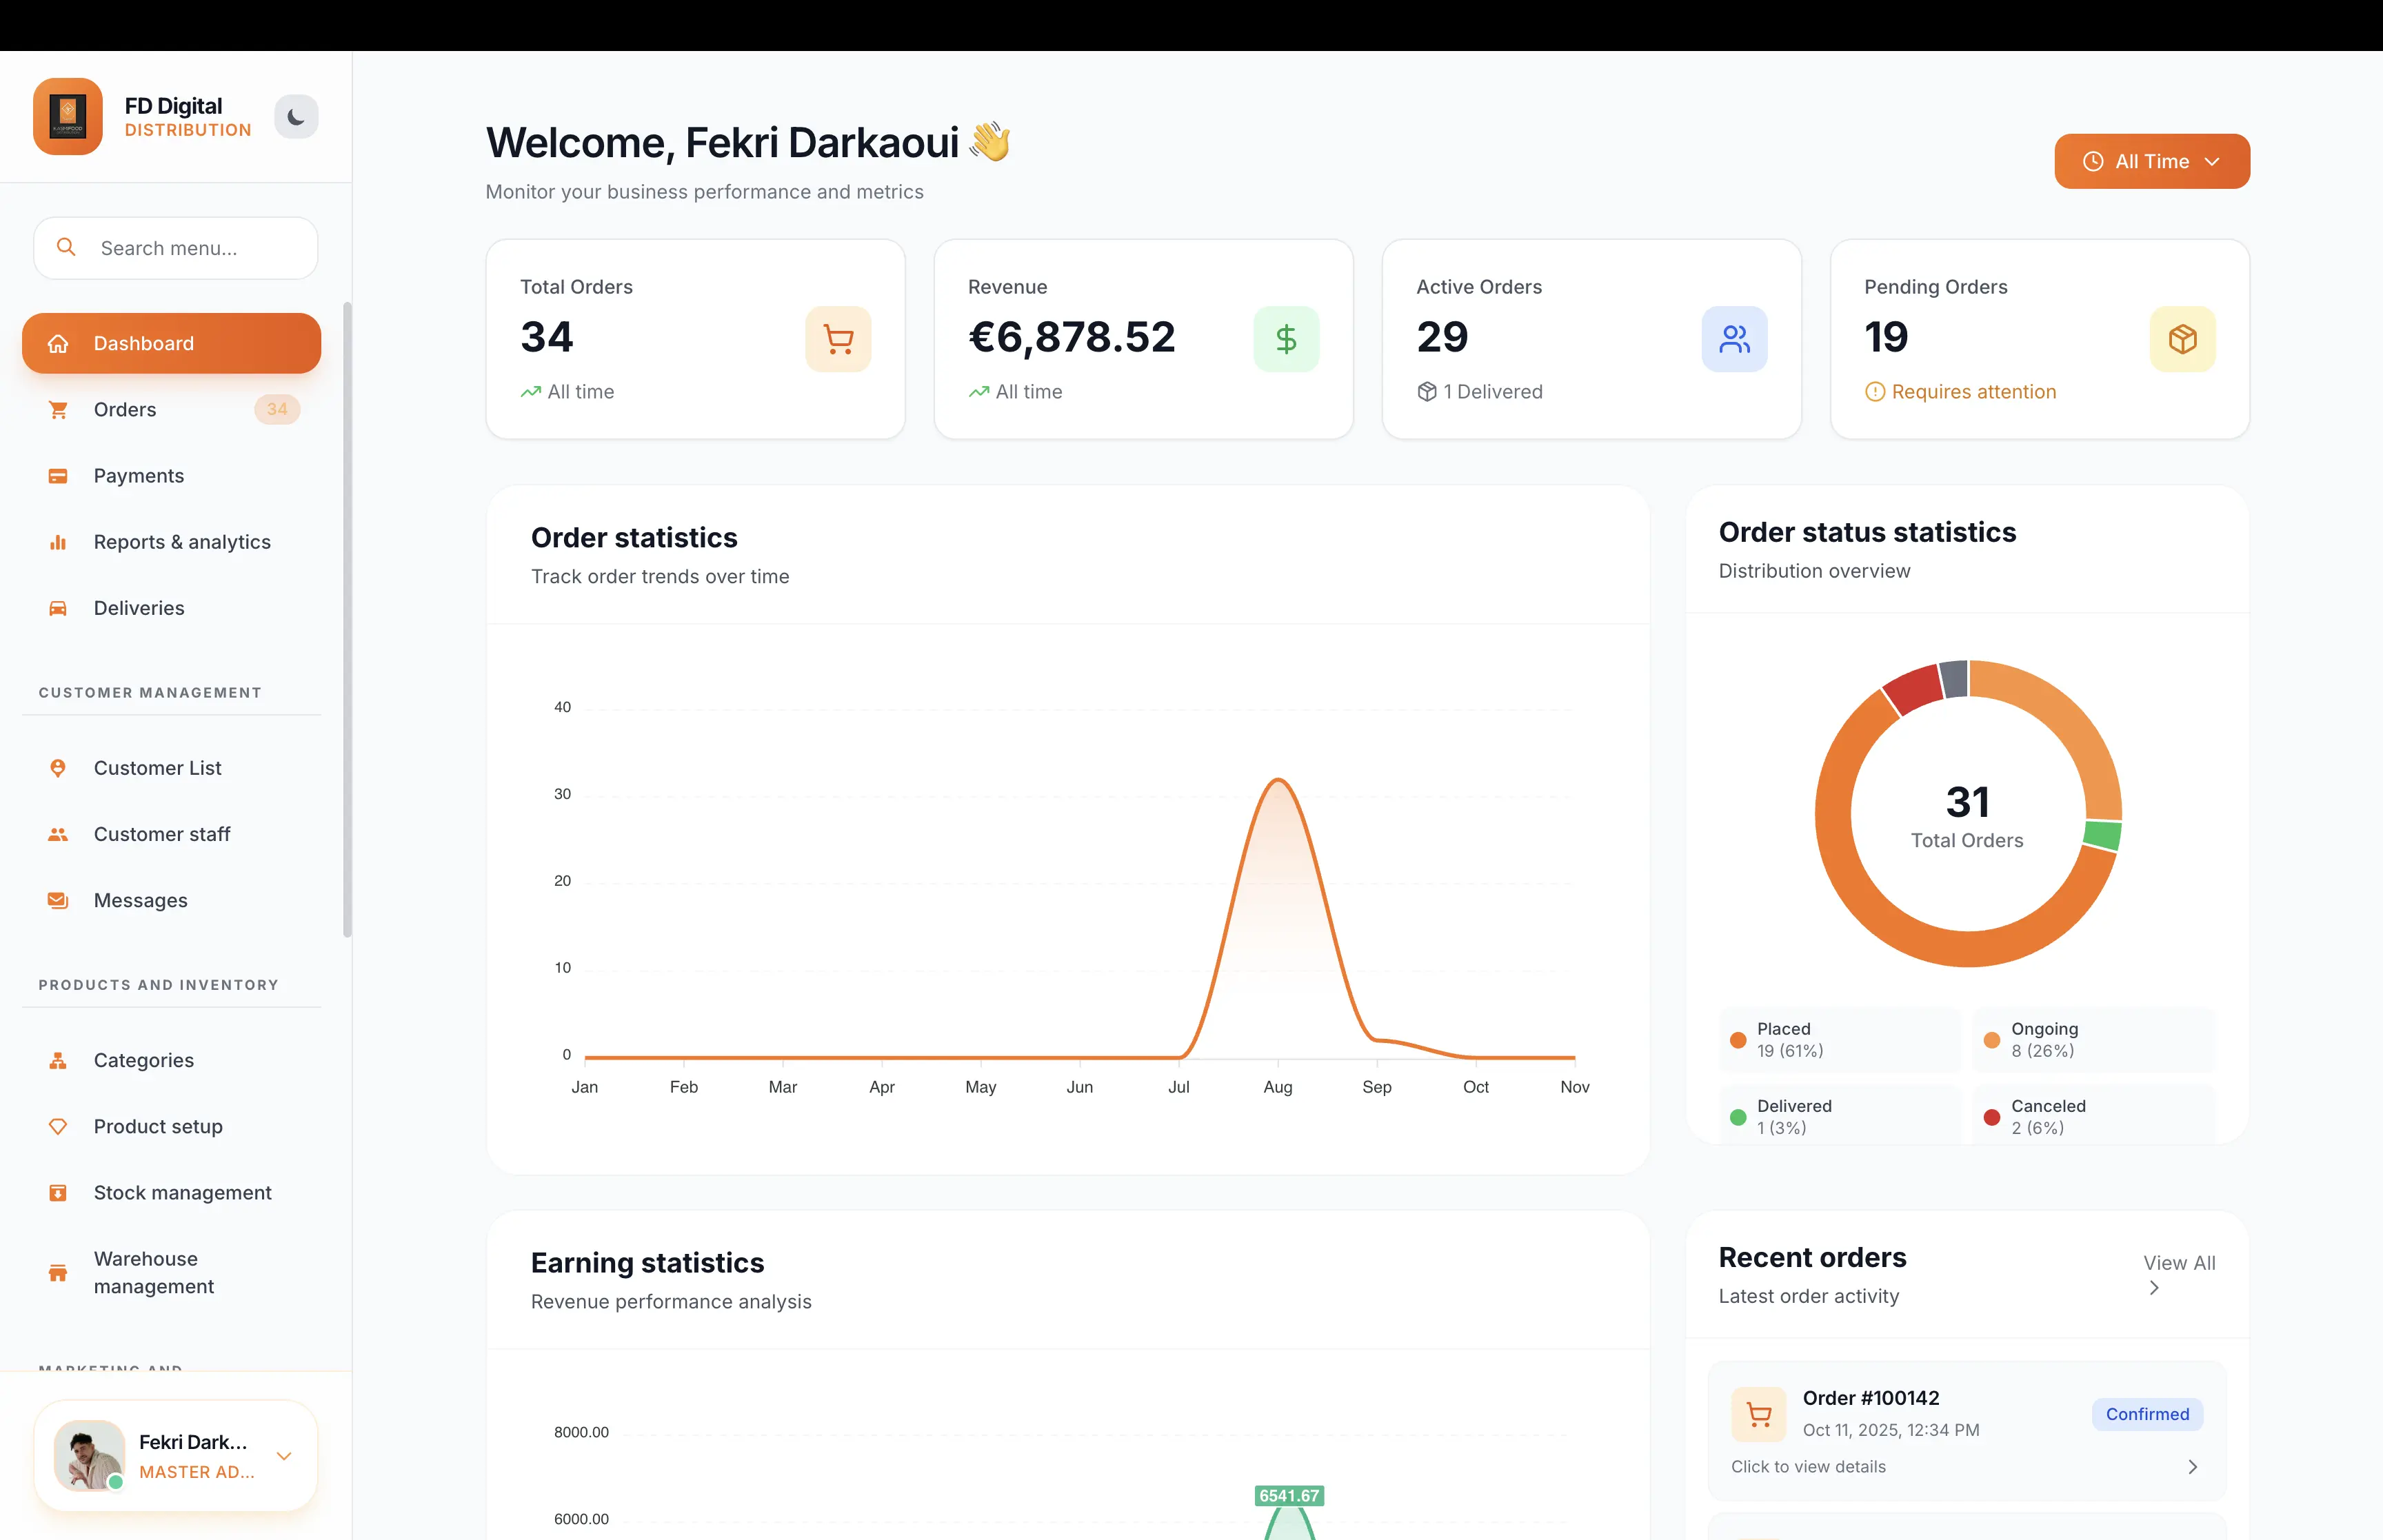
Task: Open Customer List under Customer Management
Action: click(x=157, y=768)
